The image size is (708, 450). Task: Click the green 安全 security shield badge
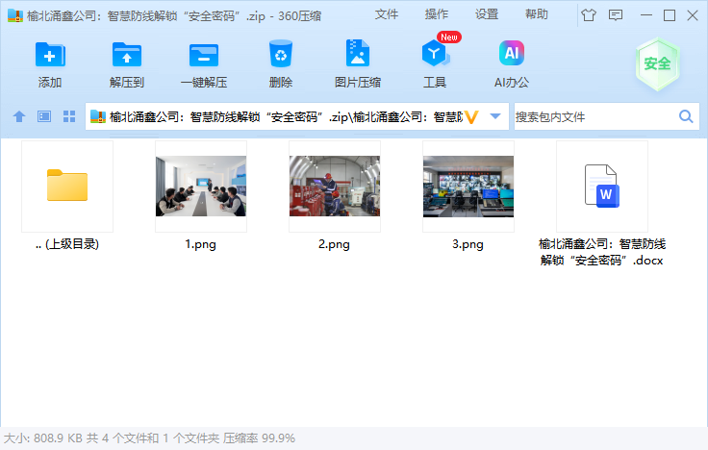click(x=657, y=64)
